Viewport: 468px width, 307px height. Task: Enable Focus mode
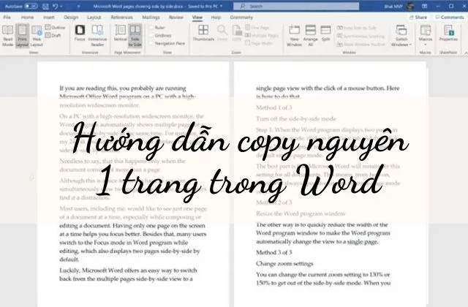[80, 34]
